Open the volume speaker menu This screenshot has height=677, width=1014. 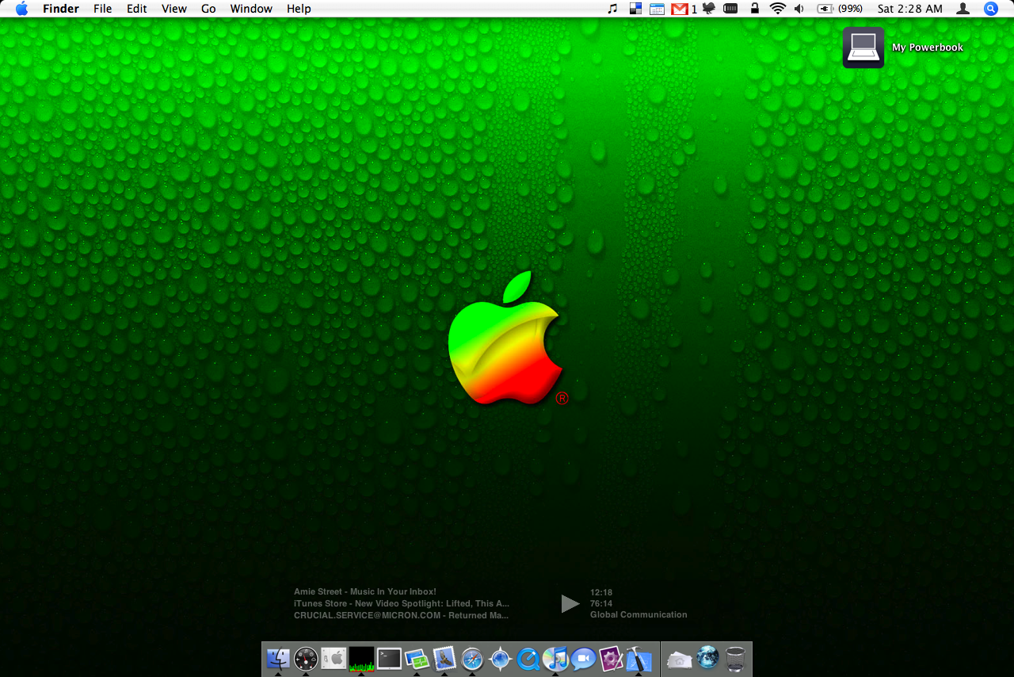point(799,9)
